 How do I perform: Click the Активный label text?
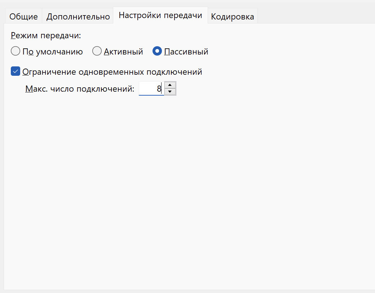(123, 52)
